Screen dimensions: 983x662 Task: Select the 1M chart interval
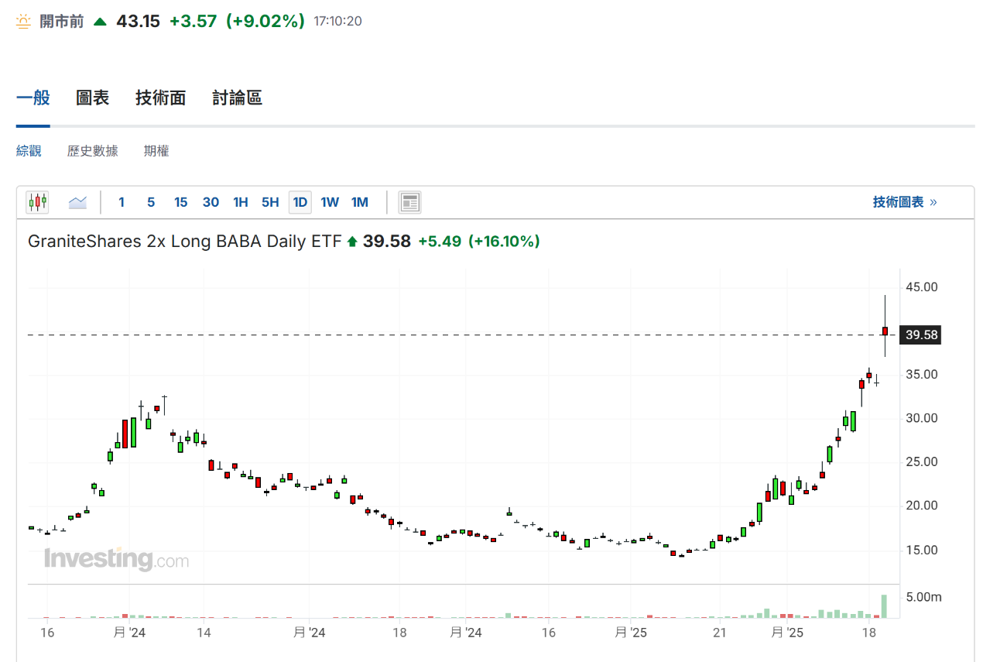(x=360, y=203)
